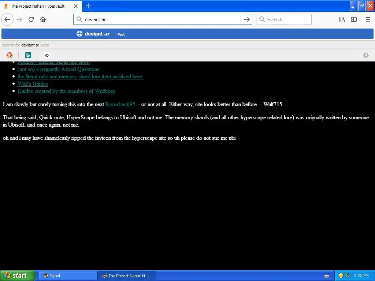
Task: Click the network connection tray icon
Action: tap(348, 276)
